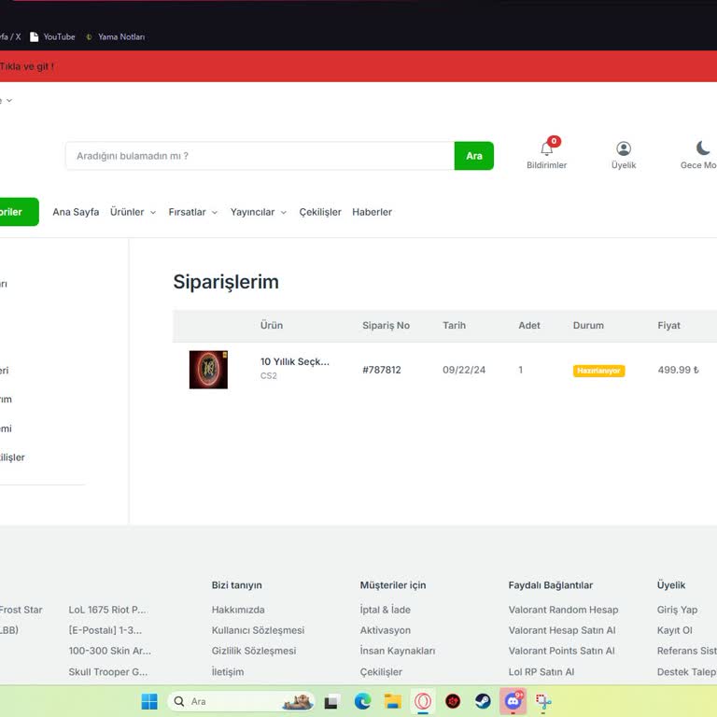Open File Explorer from the taskbar

point(393,701)
